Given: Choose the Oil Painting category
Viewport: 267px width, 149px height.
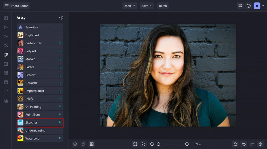Looking at the screenshot, I should click(40, 107).
